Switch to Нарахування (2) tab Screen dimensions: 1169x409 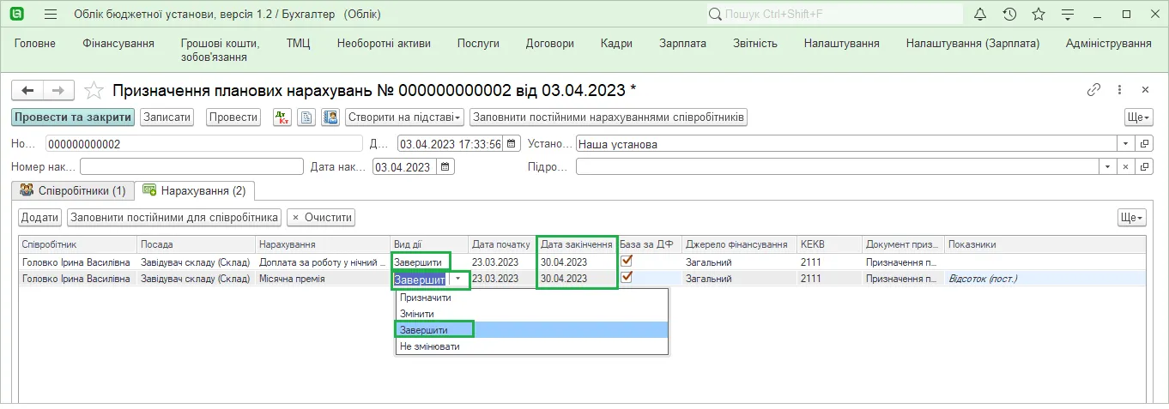point(196,190)
